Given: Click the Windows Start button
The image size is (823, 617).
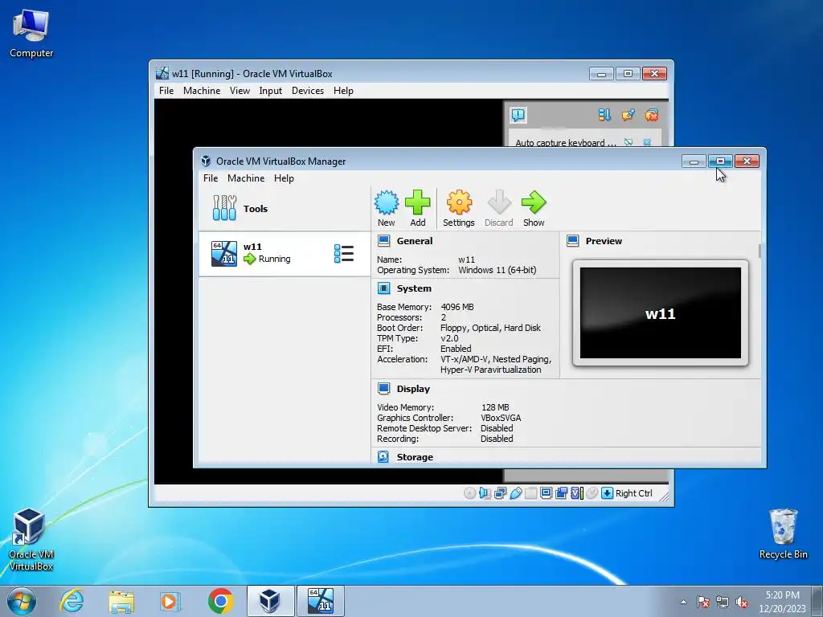Looking at the screenshot, I should click(22, 601).
